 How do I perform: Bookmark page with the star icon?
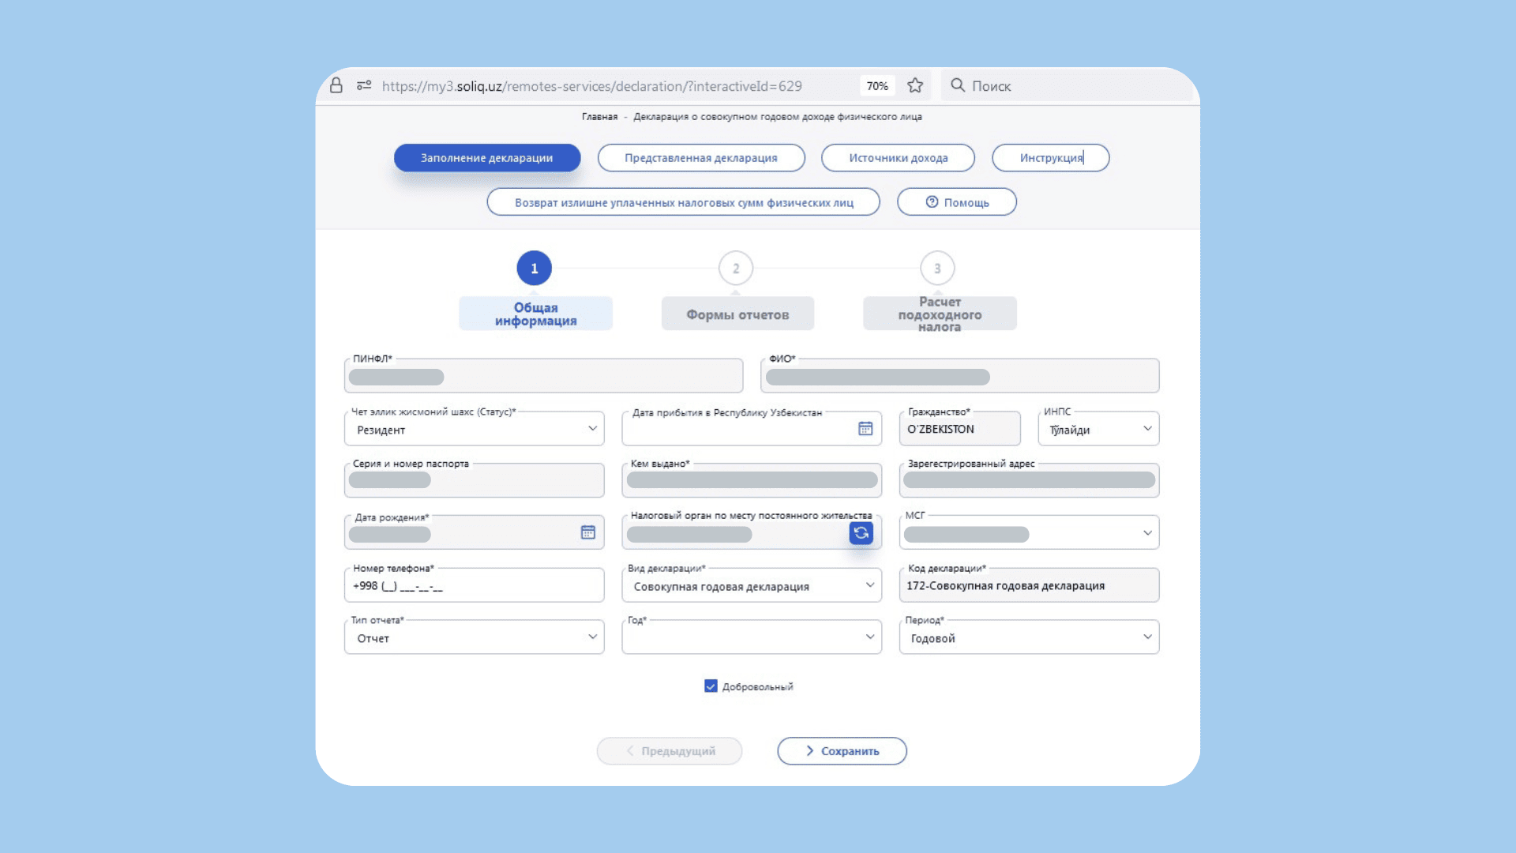pos(915,85)
